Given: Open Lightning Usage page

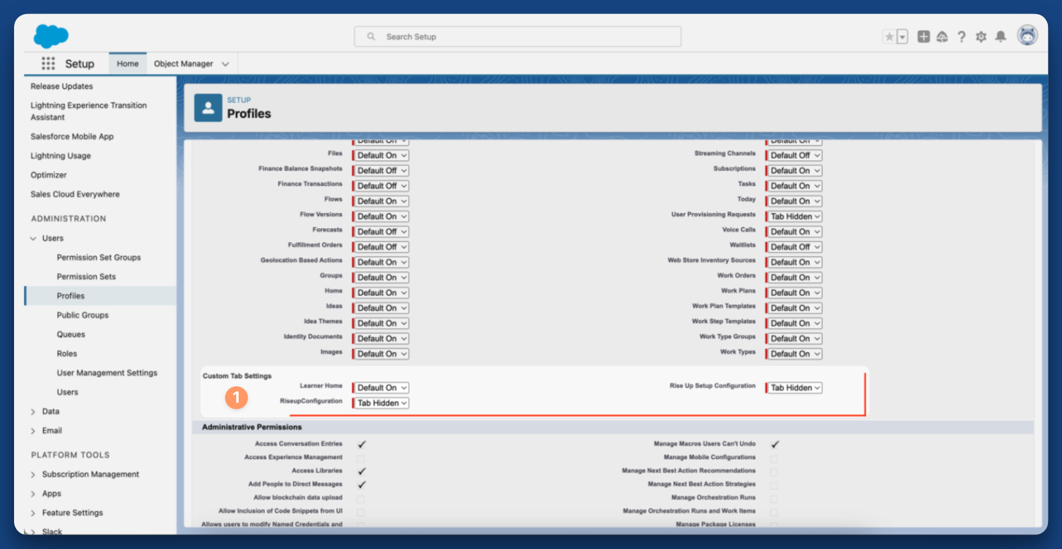Looking at the screenshot, I should 60,156.
